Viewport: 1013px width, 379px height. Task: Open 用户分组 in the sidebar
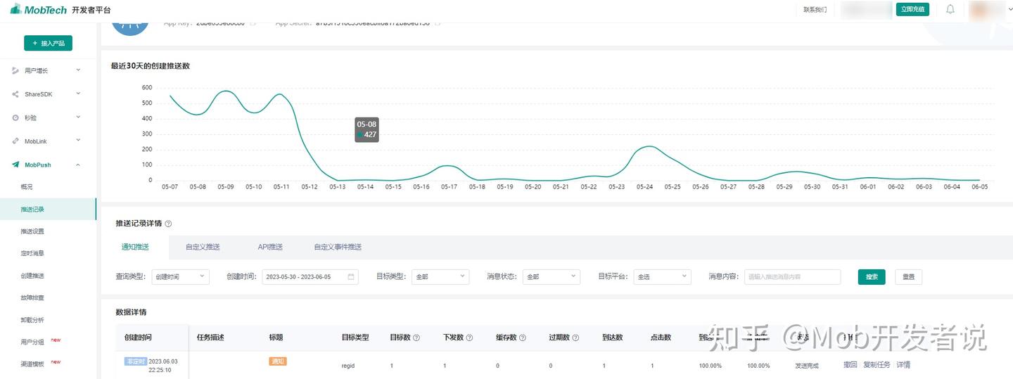tap(32, 342)
